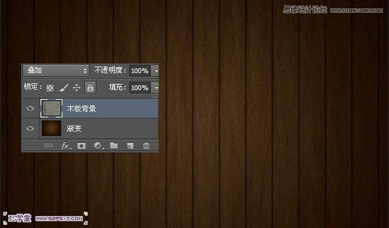This screenshot has height=228, width=389.
Task: Select the 木板背景 layer thumbnail
Action: click(52, 108)
